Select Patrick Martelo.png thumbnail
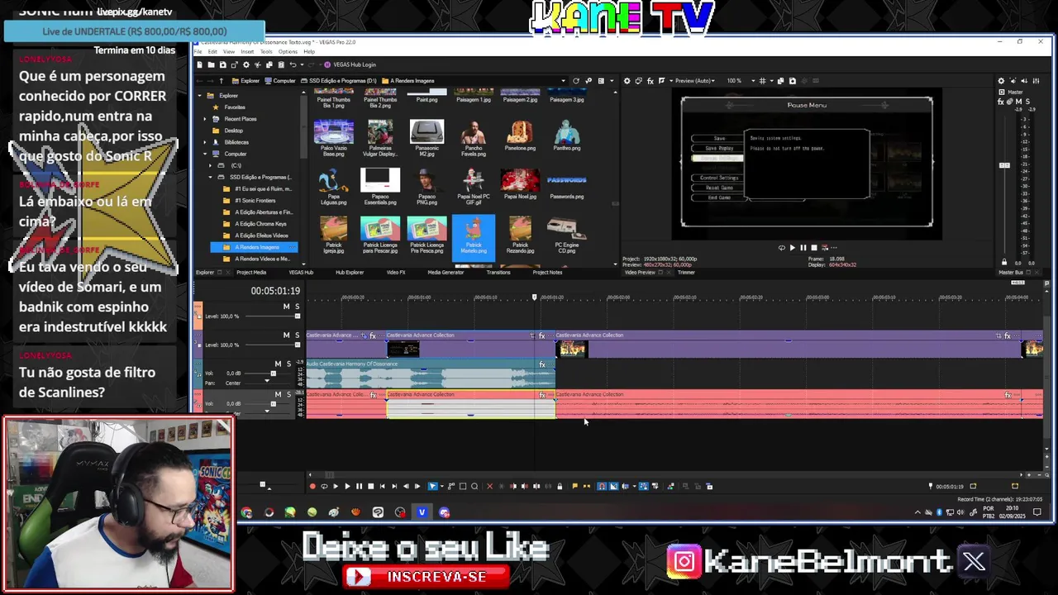Screen dimensions: 1058x595 coord(474,236)
